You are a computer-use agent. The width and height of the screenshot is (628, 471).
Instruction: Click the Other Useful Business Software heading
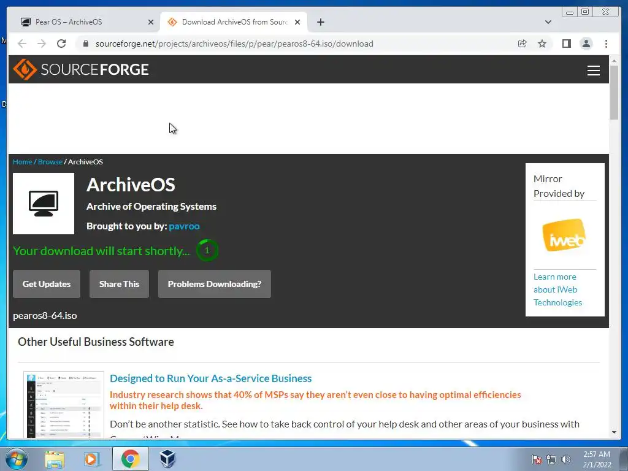[x=96, y=342]
